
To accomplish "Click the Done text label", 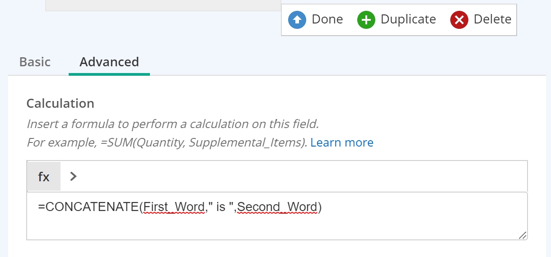I will [327, 19].
